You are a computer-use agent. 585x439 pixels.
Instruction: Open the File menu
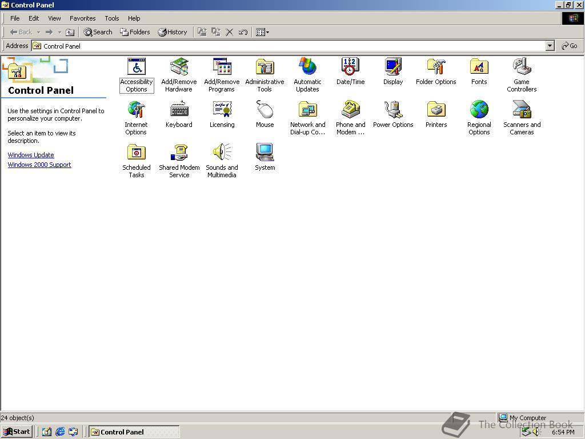point(15,18)
